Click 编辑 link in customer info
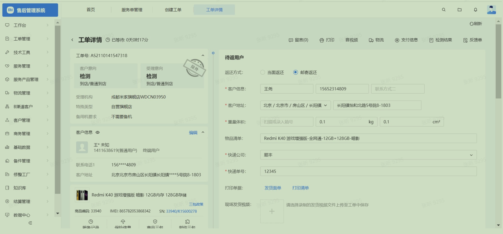Viewport: 503px width, 234px height. click(x=193, y=133)
